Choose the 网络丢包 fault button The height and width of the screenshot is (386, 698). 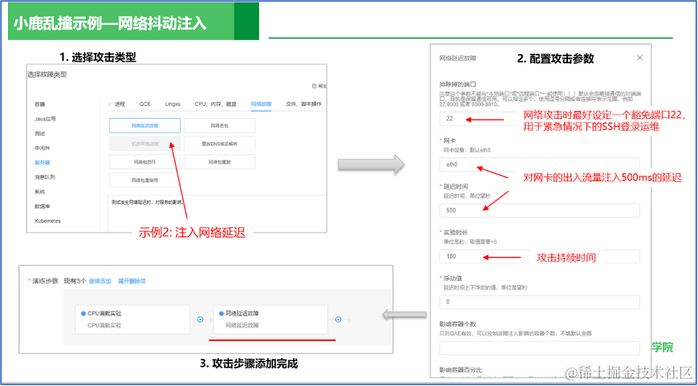click(x=220, y=125)
